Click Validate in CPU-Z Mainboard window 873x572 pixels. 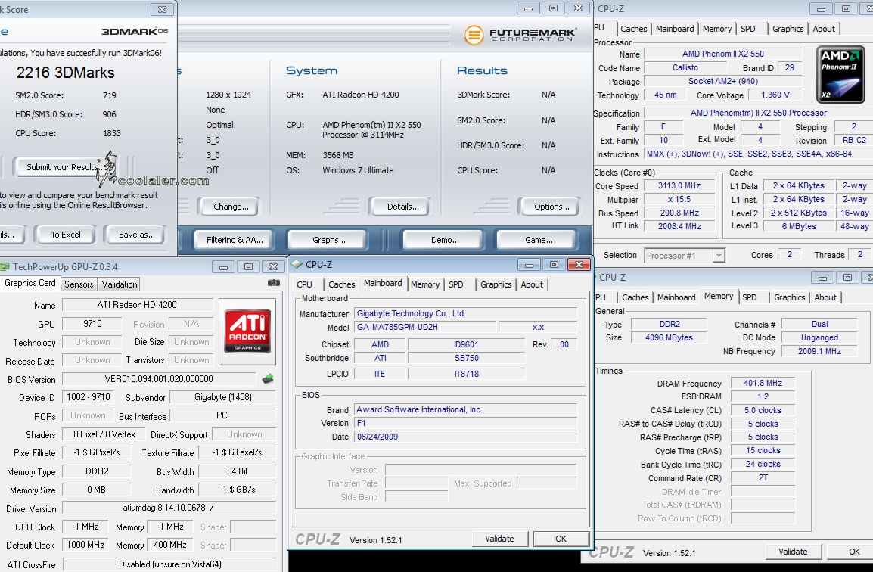coord(499,539)
